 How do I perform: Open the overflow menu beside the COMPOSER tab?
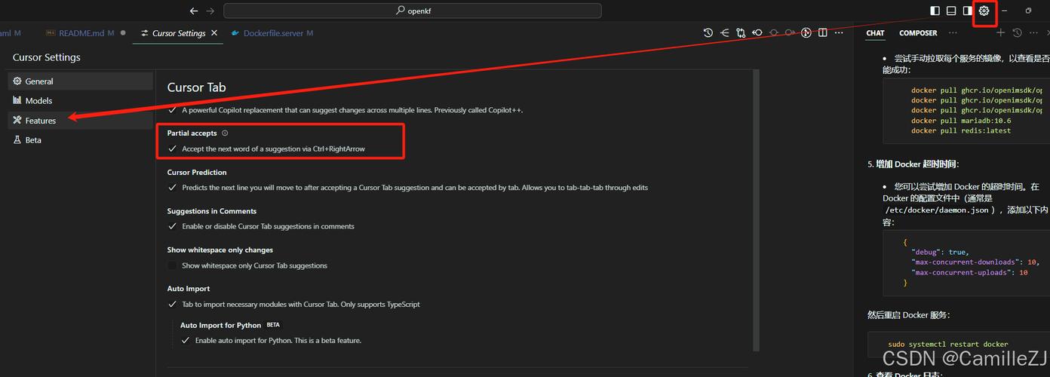click(953, 33)
